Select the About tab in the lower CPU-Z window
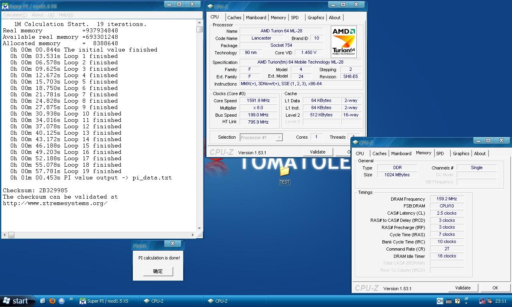Image resolution: width=512 pixels, height=307 pixels. (480, 153)
